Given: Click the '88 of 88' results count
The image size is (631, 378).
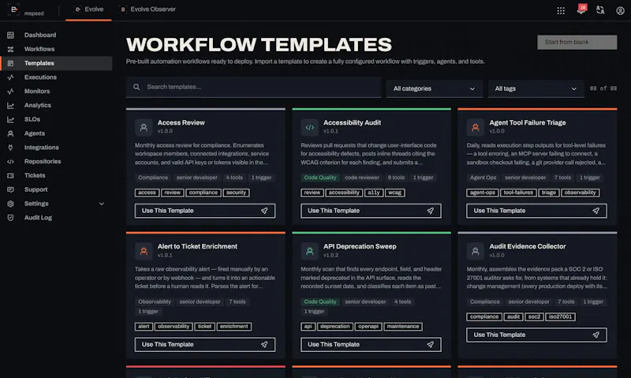Looking at the screenshot, I should 603,88.
